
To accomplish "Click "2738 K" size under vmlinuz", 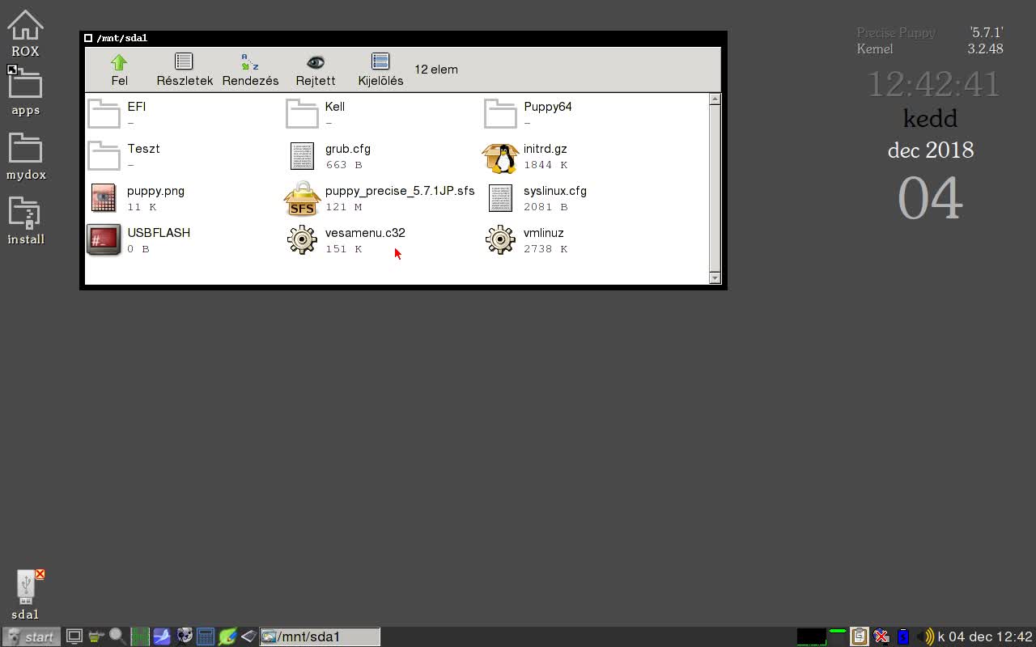I will (x=546, y=249).
